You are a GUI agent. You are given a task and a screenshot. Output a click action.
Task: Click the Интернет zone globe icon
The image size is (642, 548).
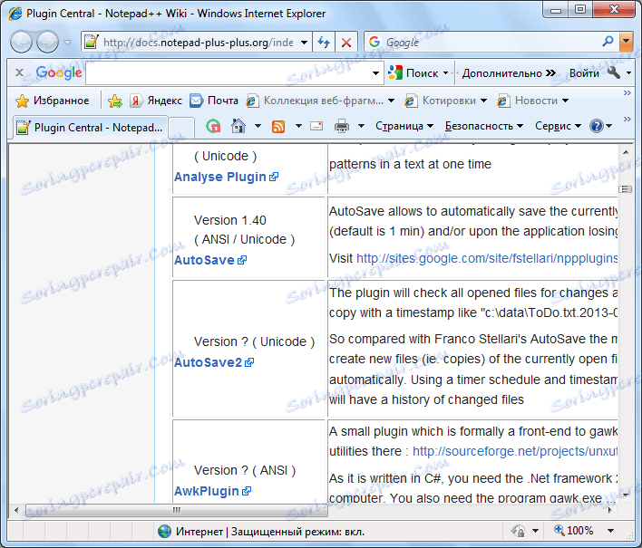click(x=165, y=531)
